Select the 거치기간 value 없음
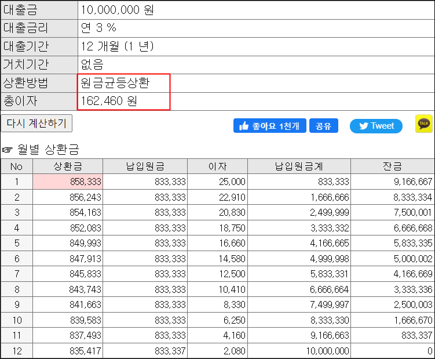Screen dimensions: 435x359 point(92,65)
